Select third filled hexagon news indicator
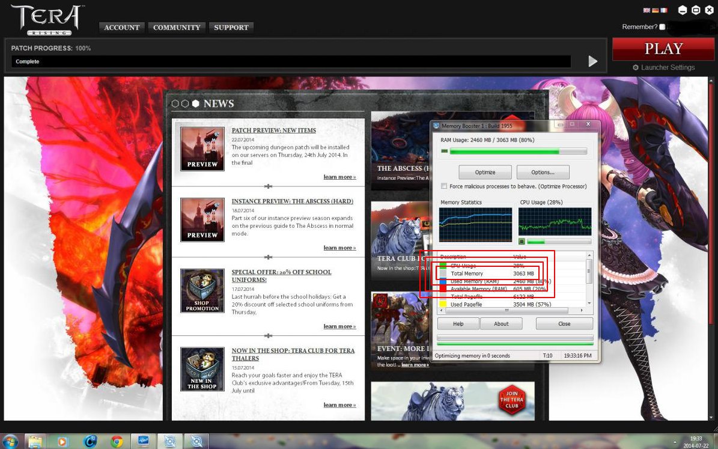Image resolution: width=718 pixels, height=449 pixels. click(x=195, y=103)
